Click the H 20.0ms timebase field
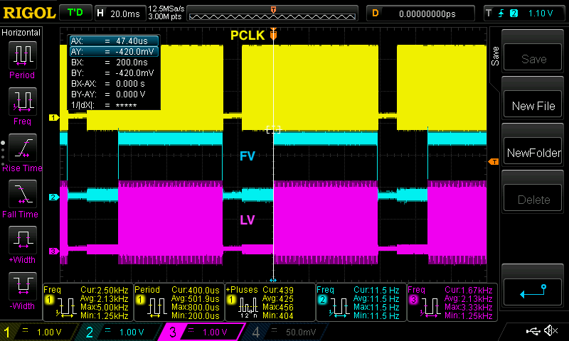 point(119,13)
